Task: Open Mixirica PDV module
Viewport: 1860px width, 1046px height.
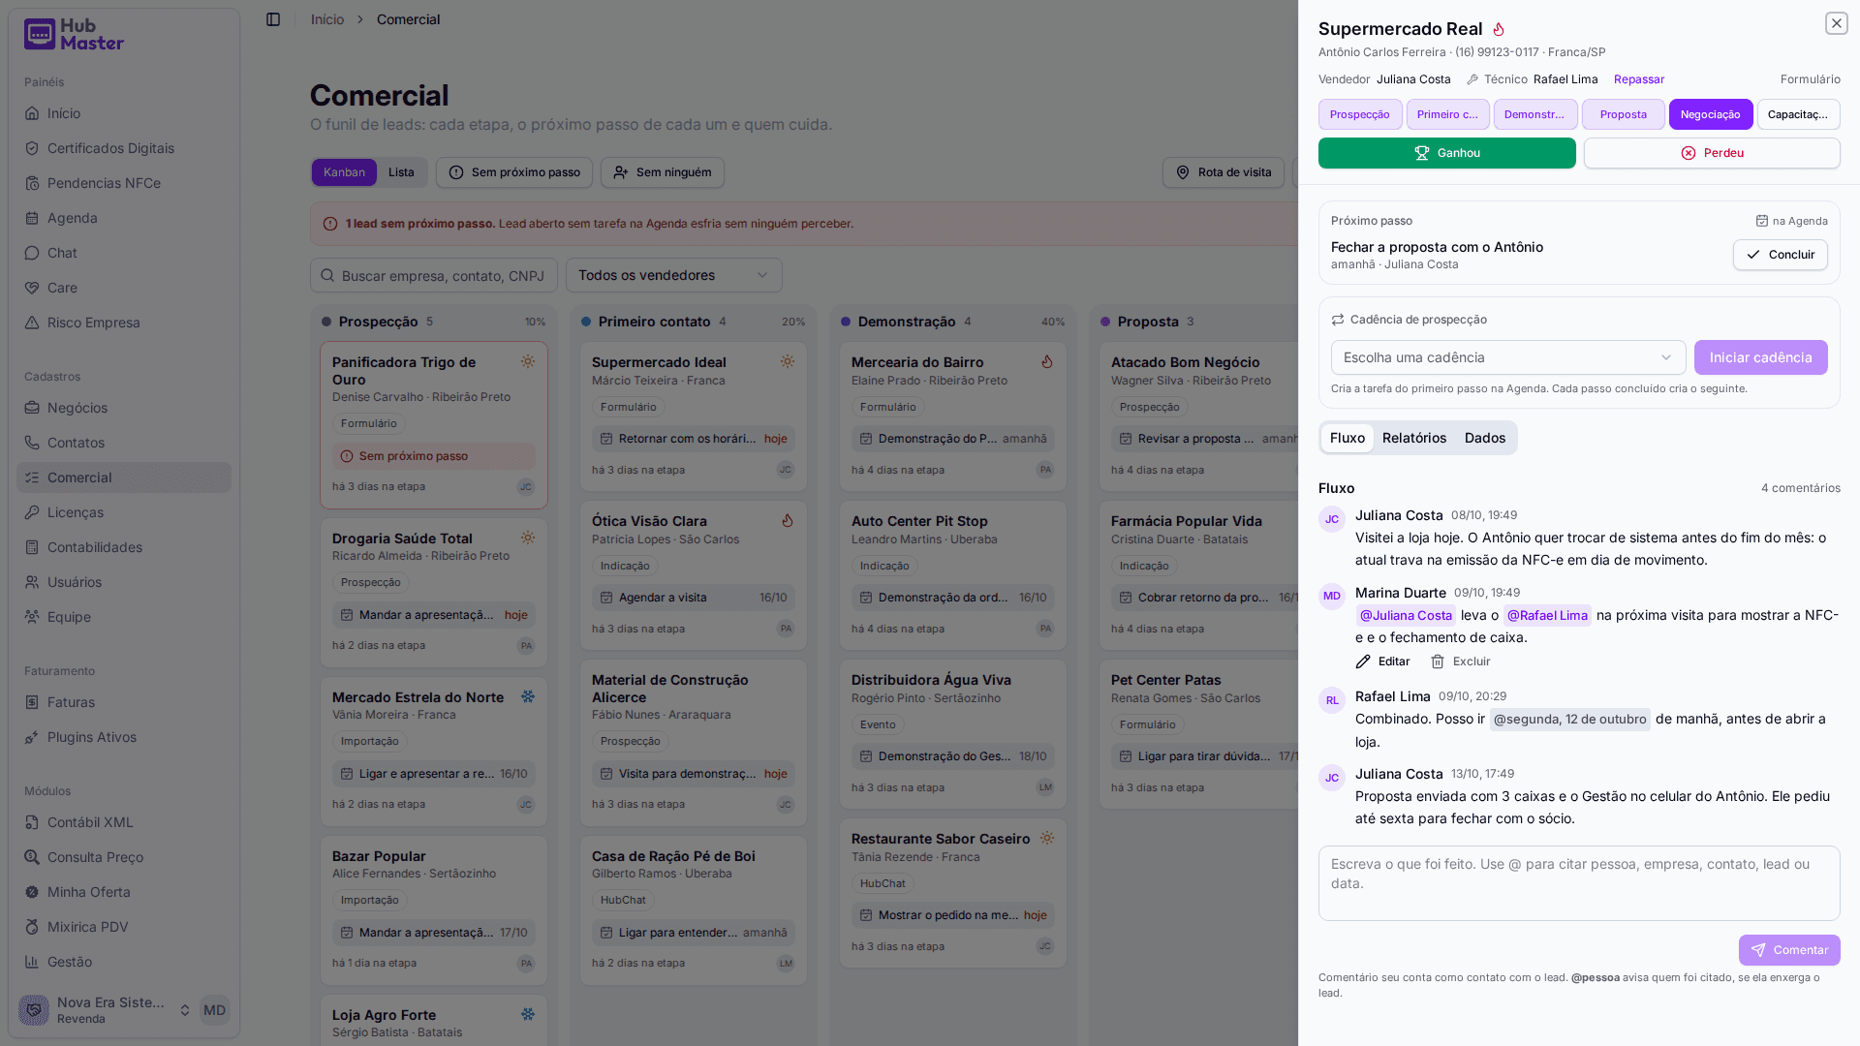Action: pos(124,927)
